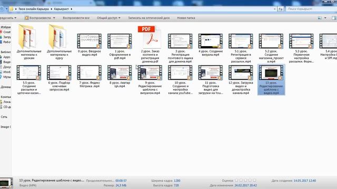Select video 1 урок. Оформление в pdf.mp4

pyautogui.click(x=120, y=47)
